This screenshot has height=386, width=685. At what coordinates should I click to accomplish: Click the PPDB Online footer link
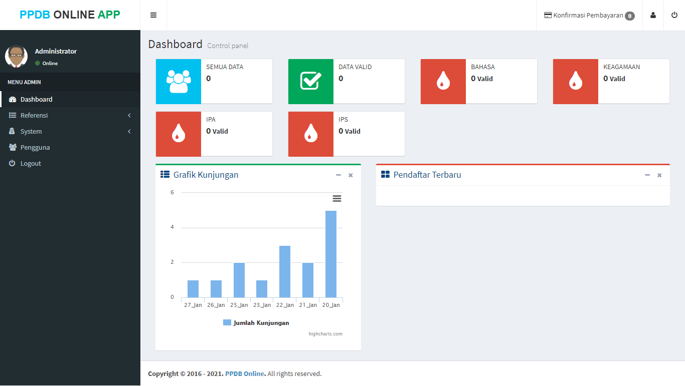click(x=245, y=374)
